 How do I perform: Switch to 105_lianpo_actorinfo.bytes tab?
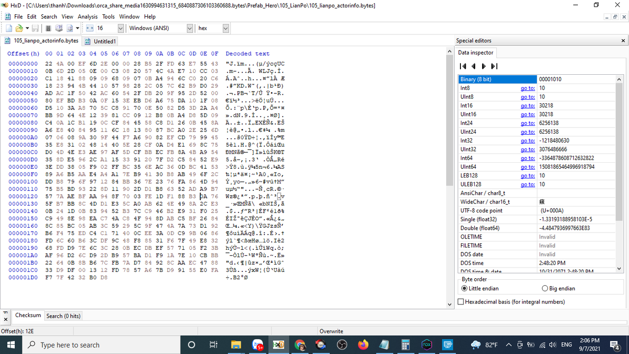[41, 41]
